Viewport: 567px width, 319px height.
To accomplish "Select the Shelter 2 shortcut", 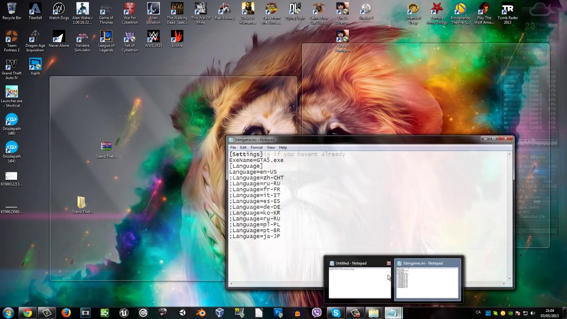I will point(366,12).
